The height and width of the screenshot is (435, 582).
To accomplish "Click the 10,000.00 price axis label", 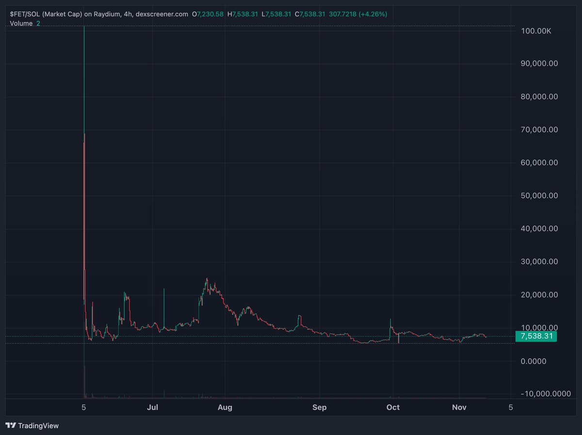I will coord(538,327).
